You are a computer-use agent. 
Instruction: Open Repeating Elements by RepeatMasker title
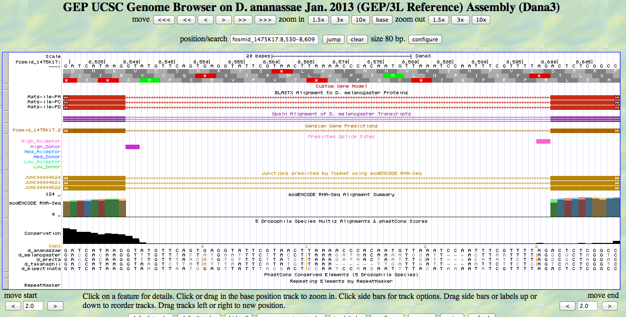341,280
